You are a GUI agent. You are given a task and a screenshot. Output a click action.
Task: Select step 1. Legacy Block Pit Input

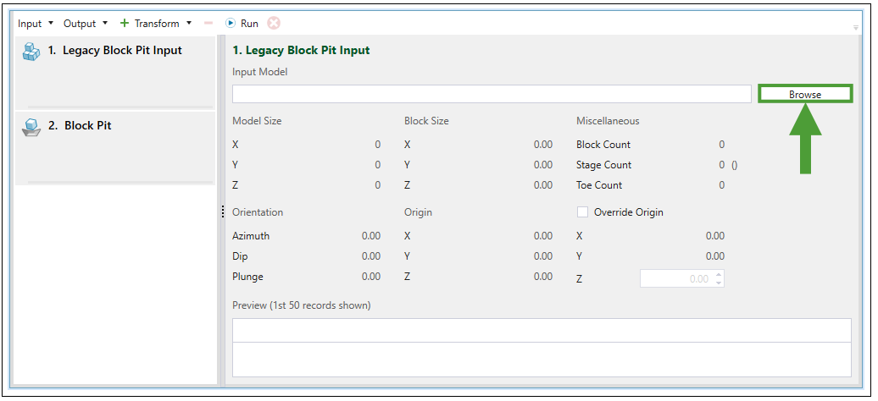(x=114, y=73)
